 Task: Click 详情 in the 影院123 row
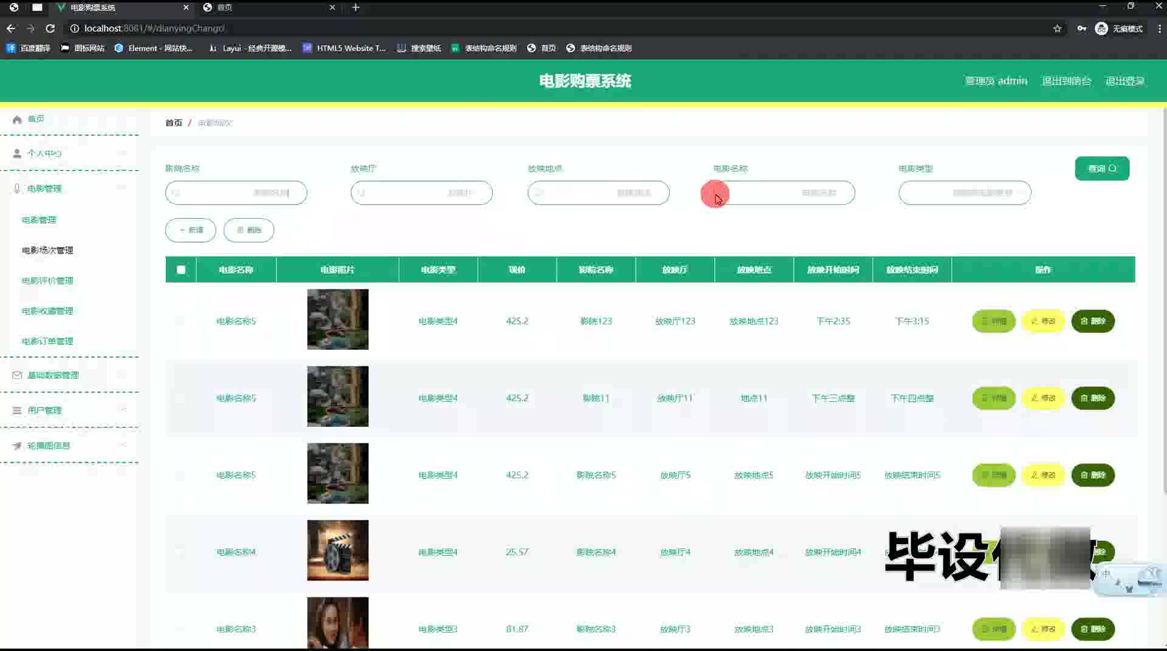[x=994, y=321]
